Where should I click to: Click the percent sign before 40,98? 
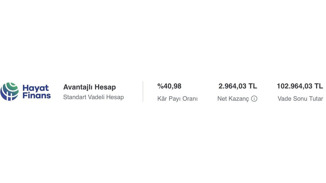point(160,86)
